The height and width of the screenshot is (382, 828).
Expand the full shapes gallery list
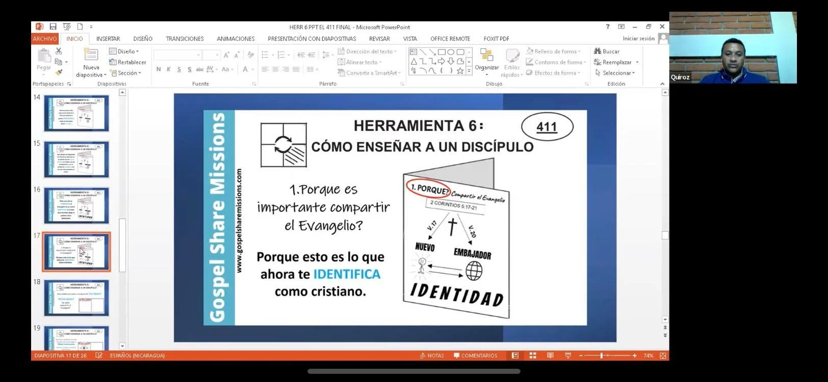[x=469, y=72]
